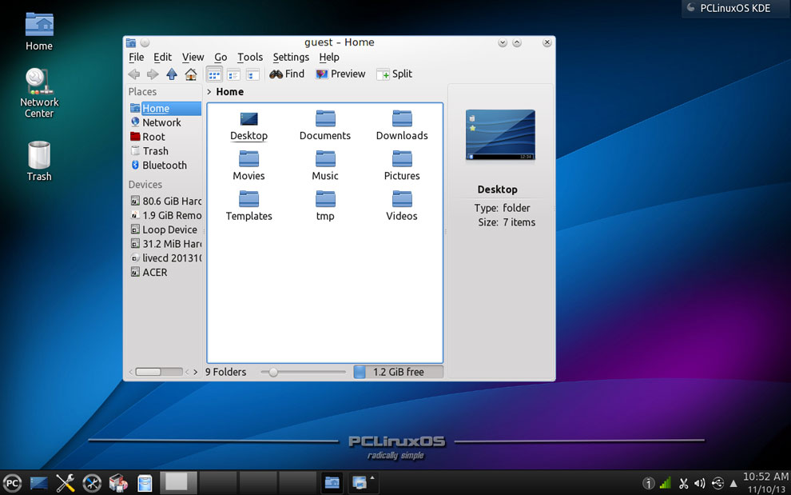Select the Music folder
Viewport: 791px width, 495px height.
pos(325,166)
